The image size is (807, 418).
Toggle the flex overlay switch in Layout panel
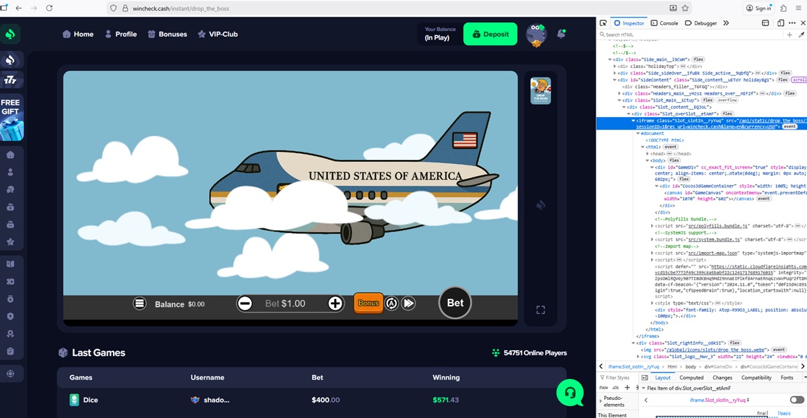(797, 400)
